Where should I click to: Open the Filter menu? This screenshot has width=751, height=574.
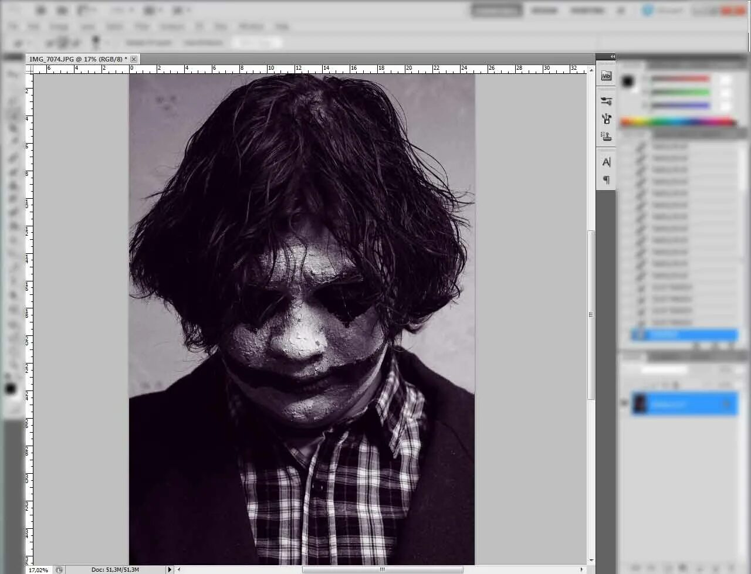pos(142,26)
